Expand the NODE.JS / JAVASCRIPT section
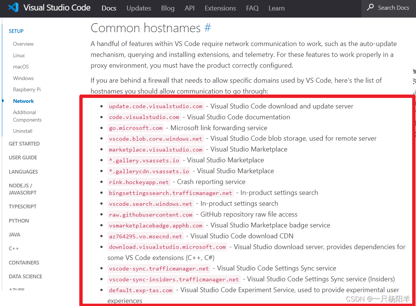The width and height of the screenshot is (416, 306). pyautogui.click(x=22, y=189)
